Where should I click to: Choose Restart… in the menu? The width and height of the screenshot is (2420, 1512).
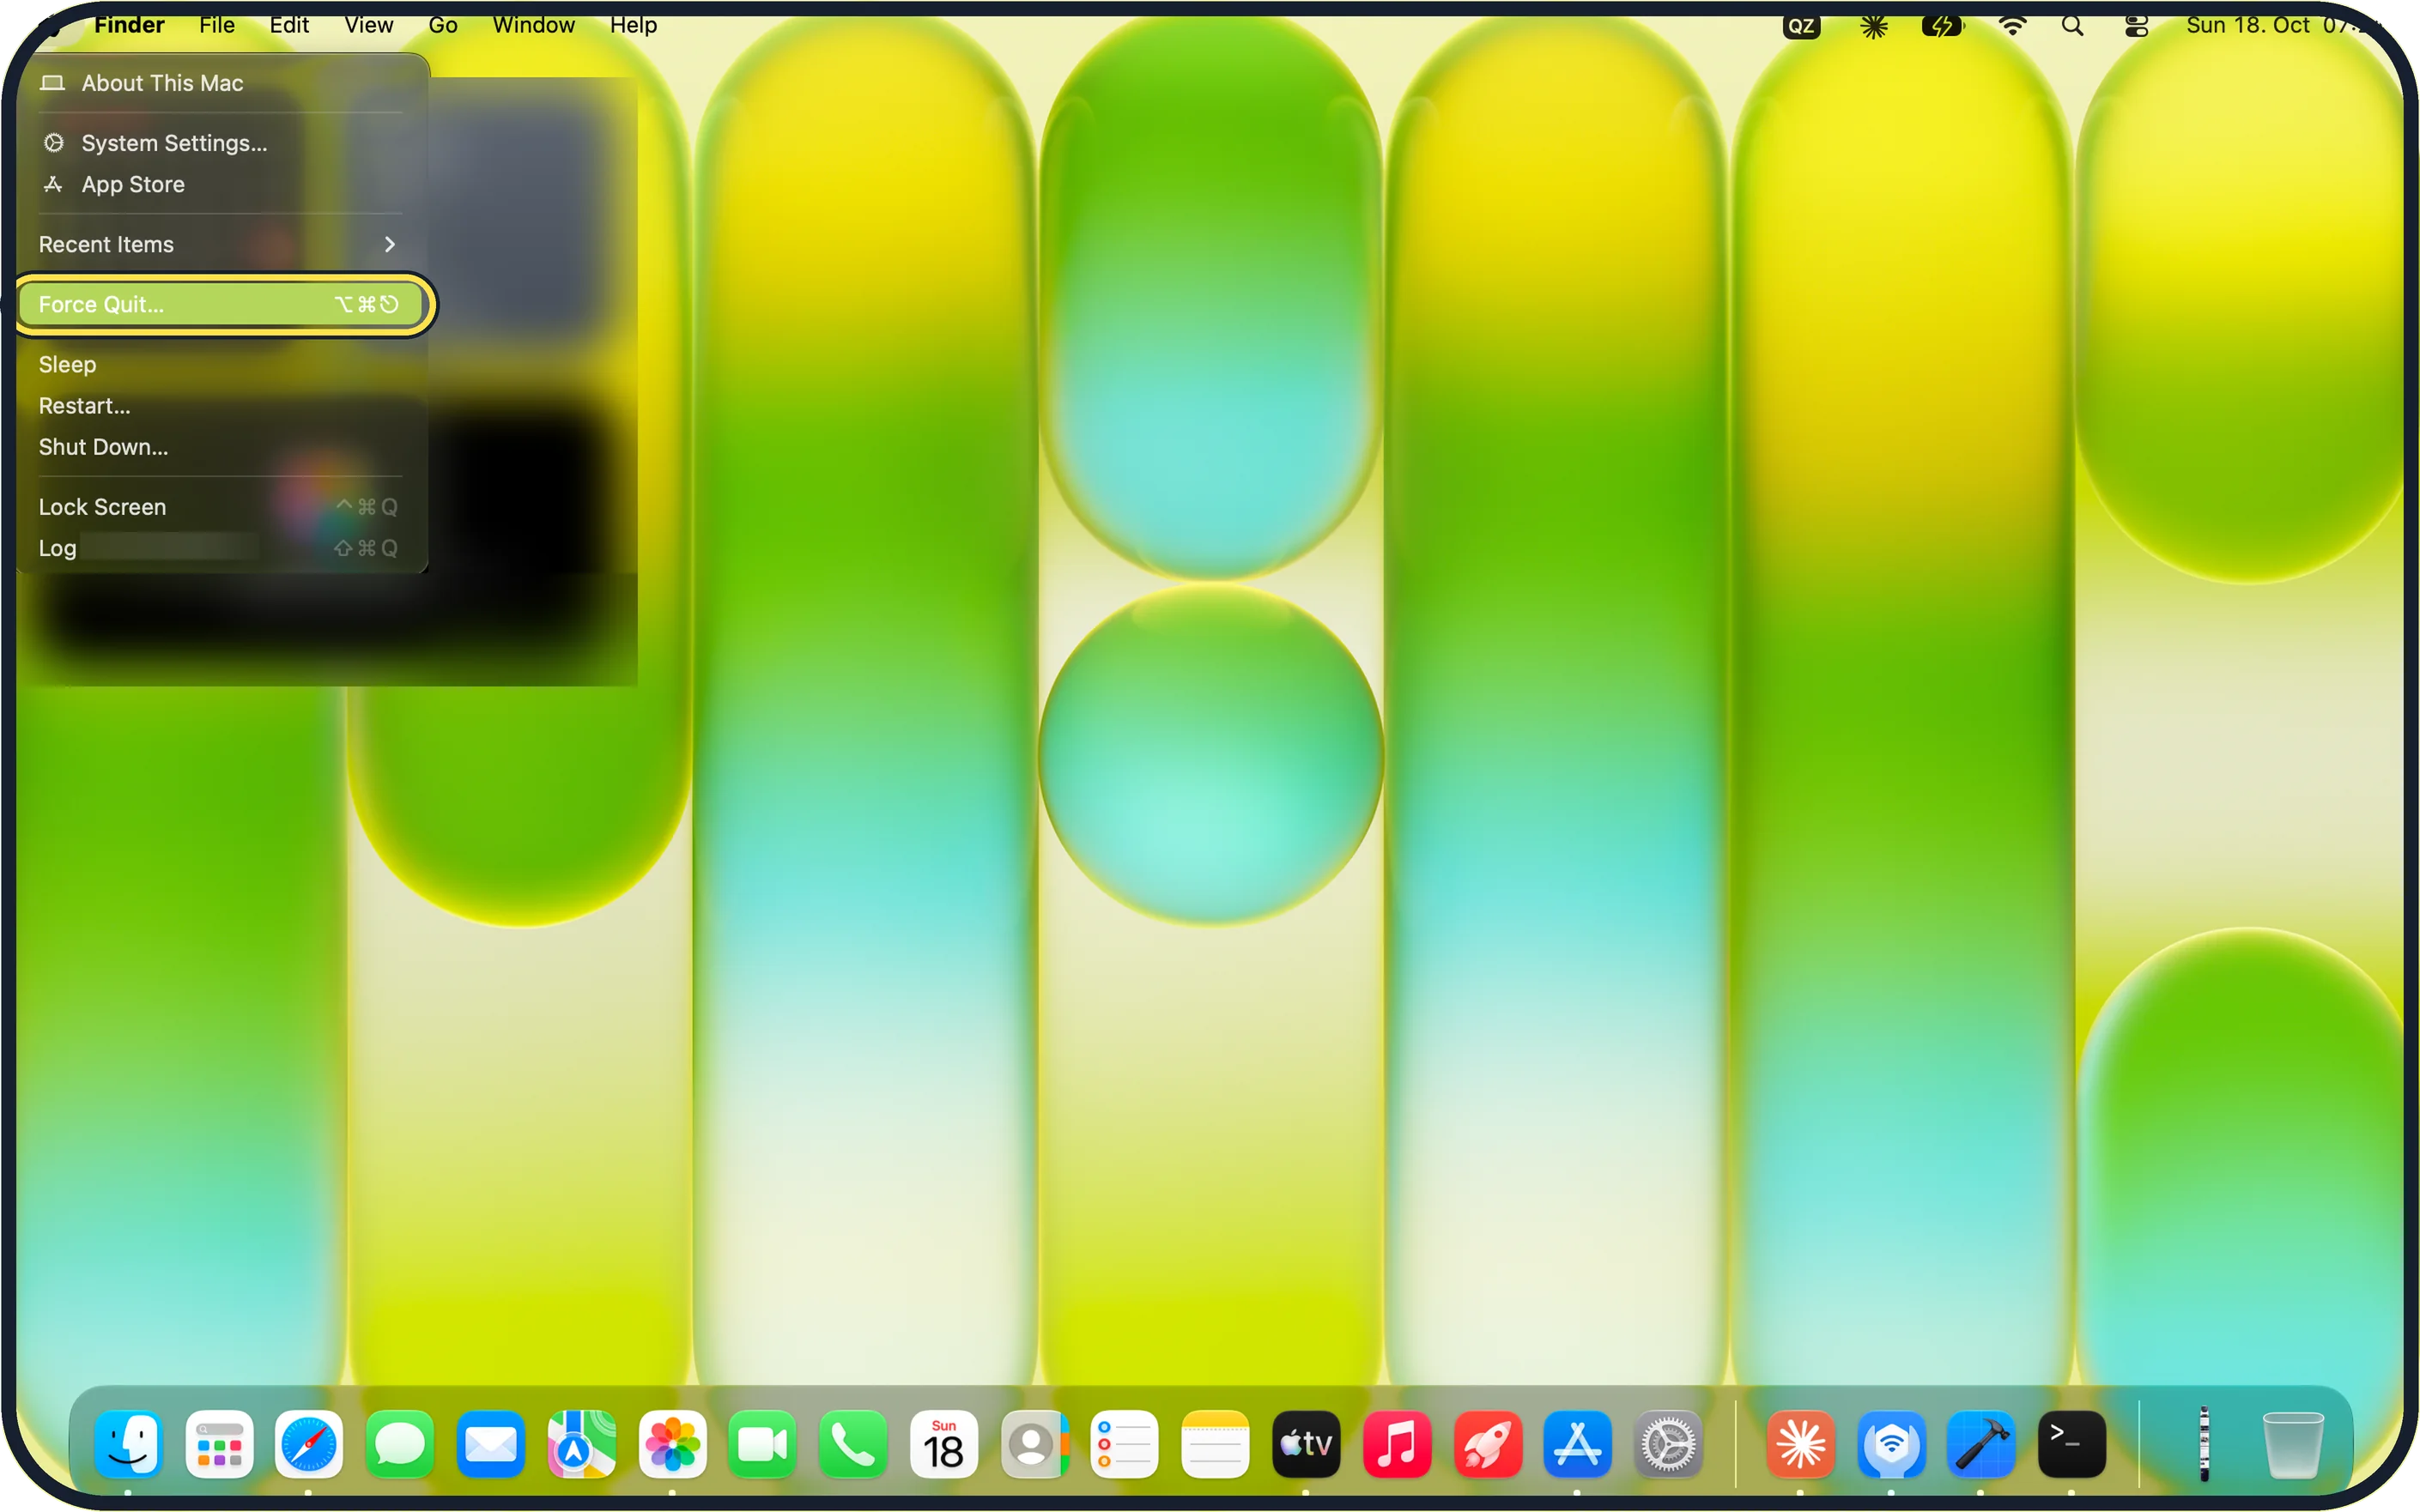tap(219, 406)
